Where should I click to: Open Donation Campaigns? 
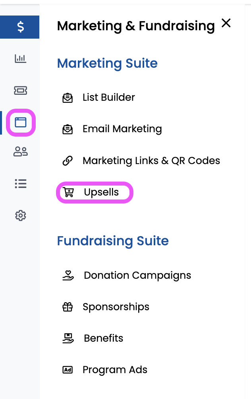137,276
